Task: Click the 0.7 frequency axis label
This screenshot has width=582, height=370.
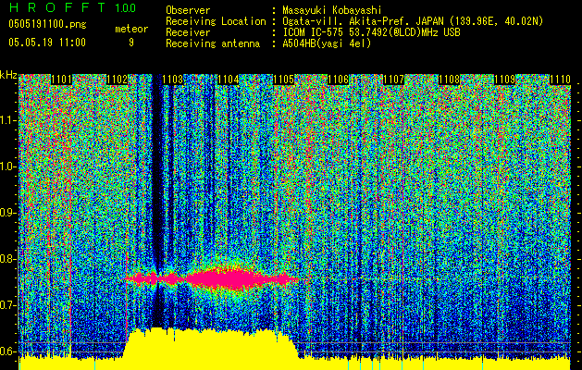Action: point(8,305)
